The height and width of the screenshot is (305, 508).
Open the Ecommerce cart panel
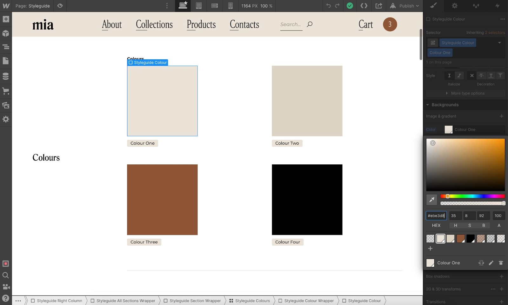(6, 91)
